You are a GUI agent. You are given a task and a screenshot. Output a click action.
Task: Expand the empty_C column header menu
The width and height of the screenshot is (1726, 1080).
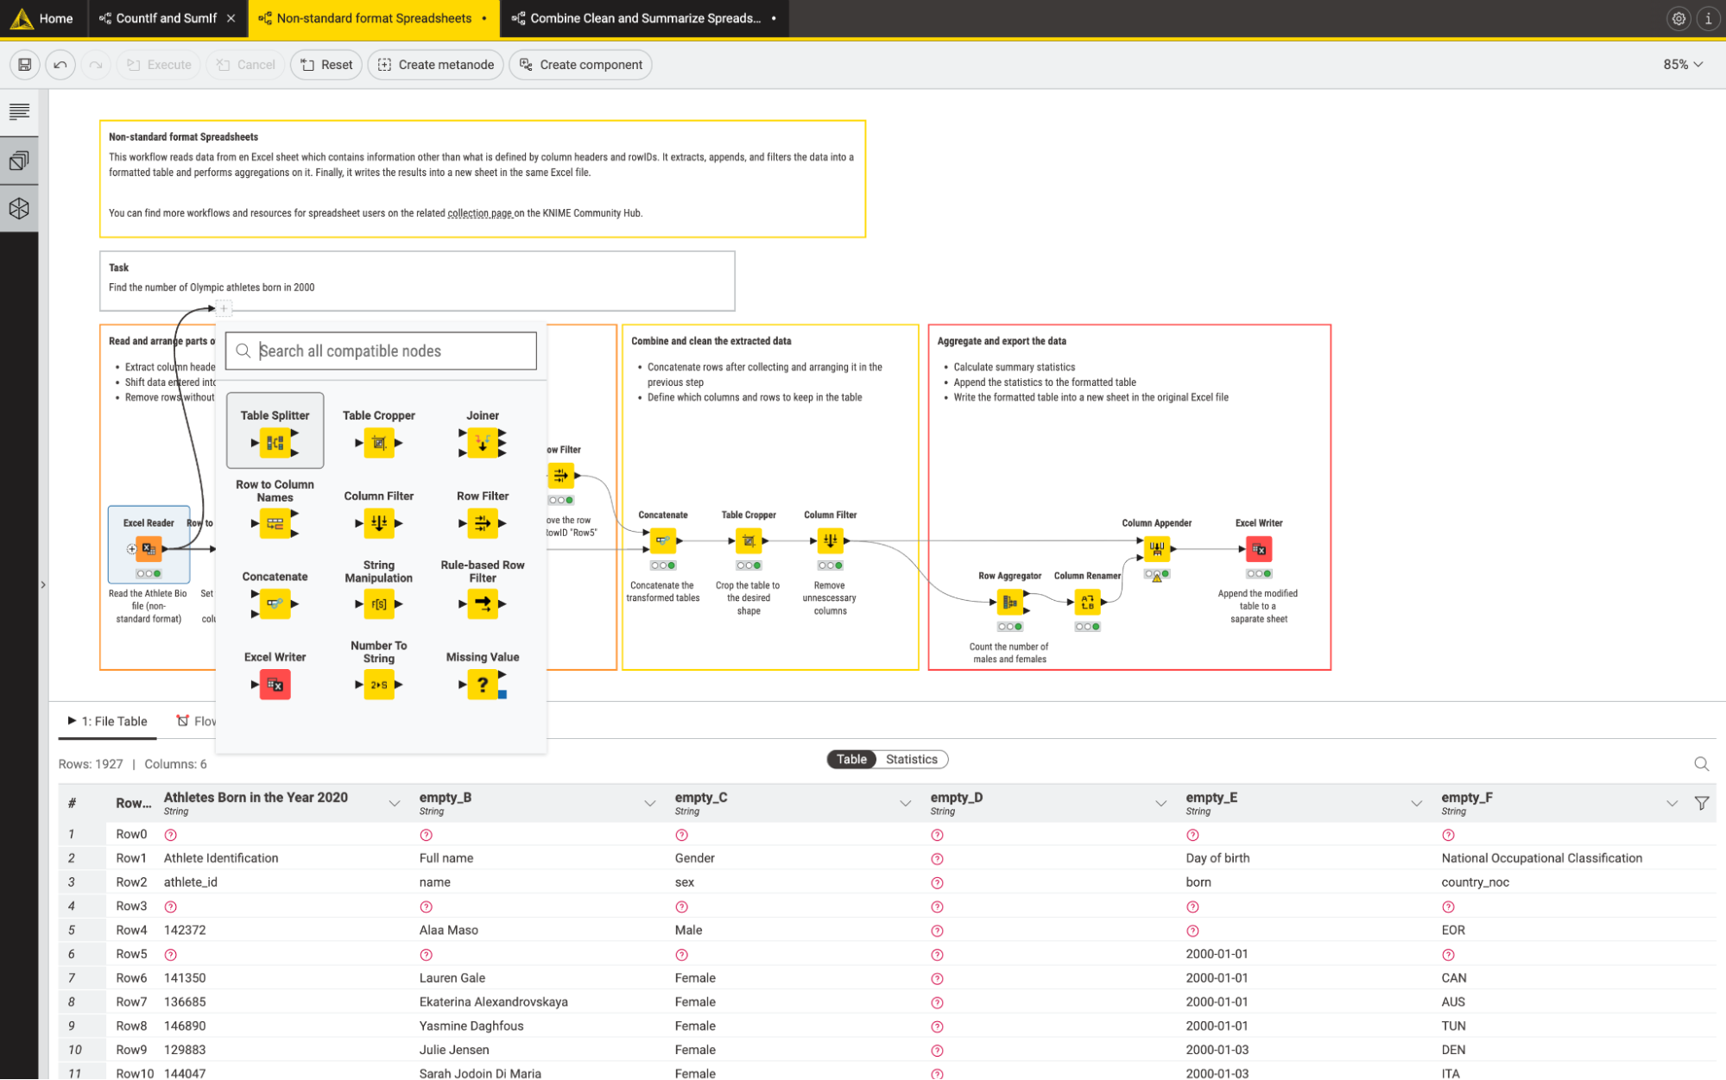pos(906,803)
